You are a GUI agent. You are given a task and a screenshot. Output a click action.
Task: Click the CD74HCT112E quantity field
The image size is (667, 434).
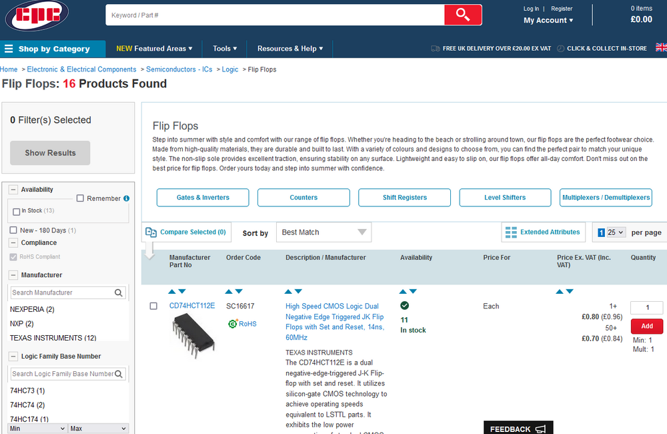coord(647,308)
